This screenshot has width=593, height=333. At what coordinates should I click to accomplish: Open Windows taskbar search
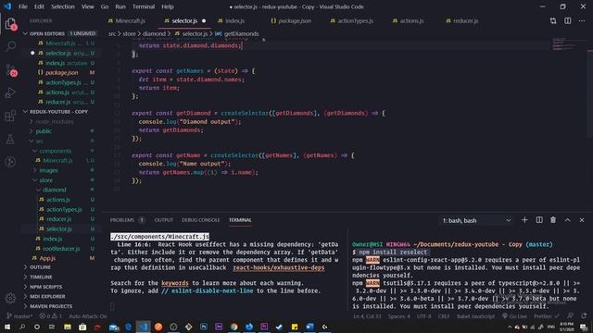pos(22,327)
